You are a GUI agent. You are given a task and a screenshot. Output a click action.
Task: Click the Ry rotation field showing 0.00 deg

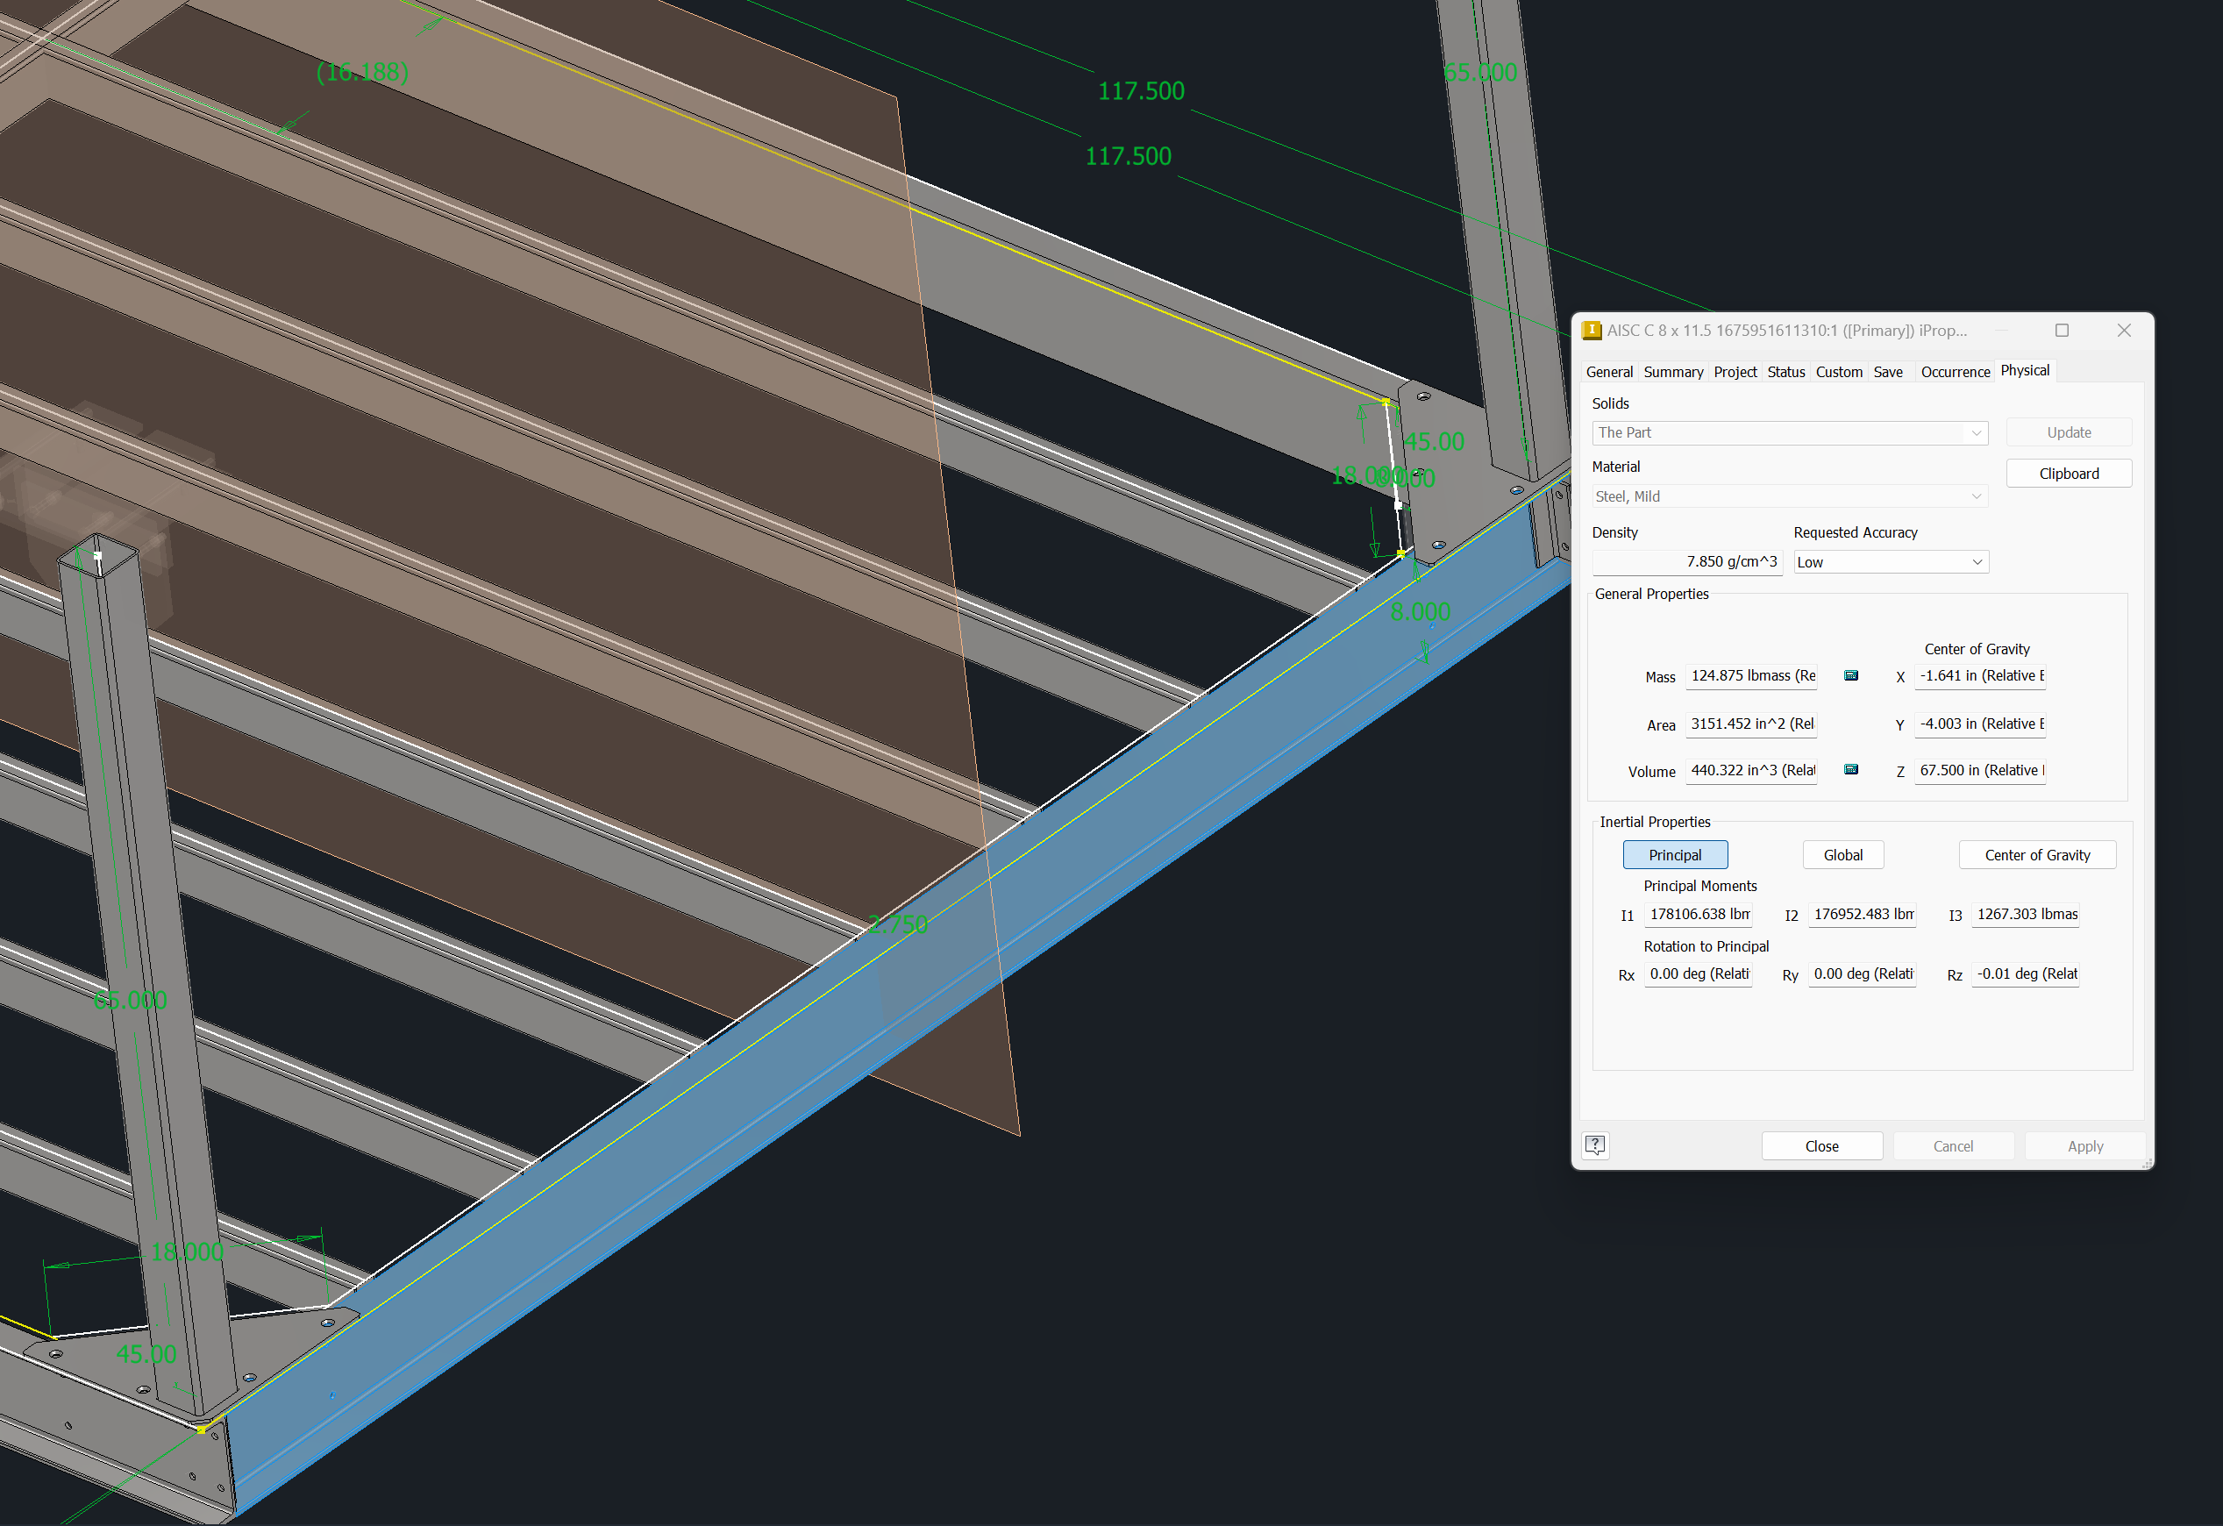[x=1862, y=974]
